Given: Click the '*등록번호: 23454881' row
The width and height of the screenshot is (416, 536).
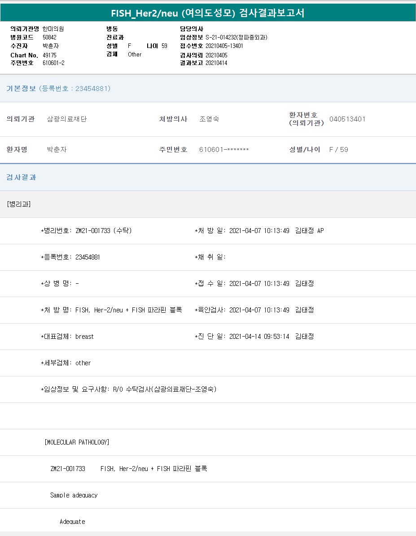Looking at the screenshot, I should 70,257.
